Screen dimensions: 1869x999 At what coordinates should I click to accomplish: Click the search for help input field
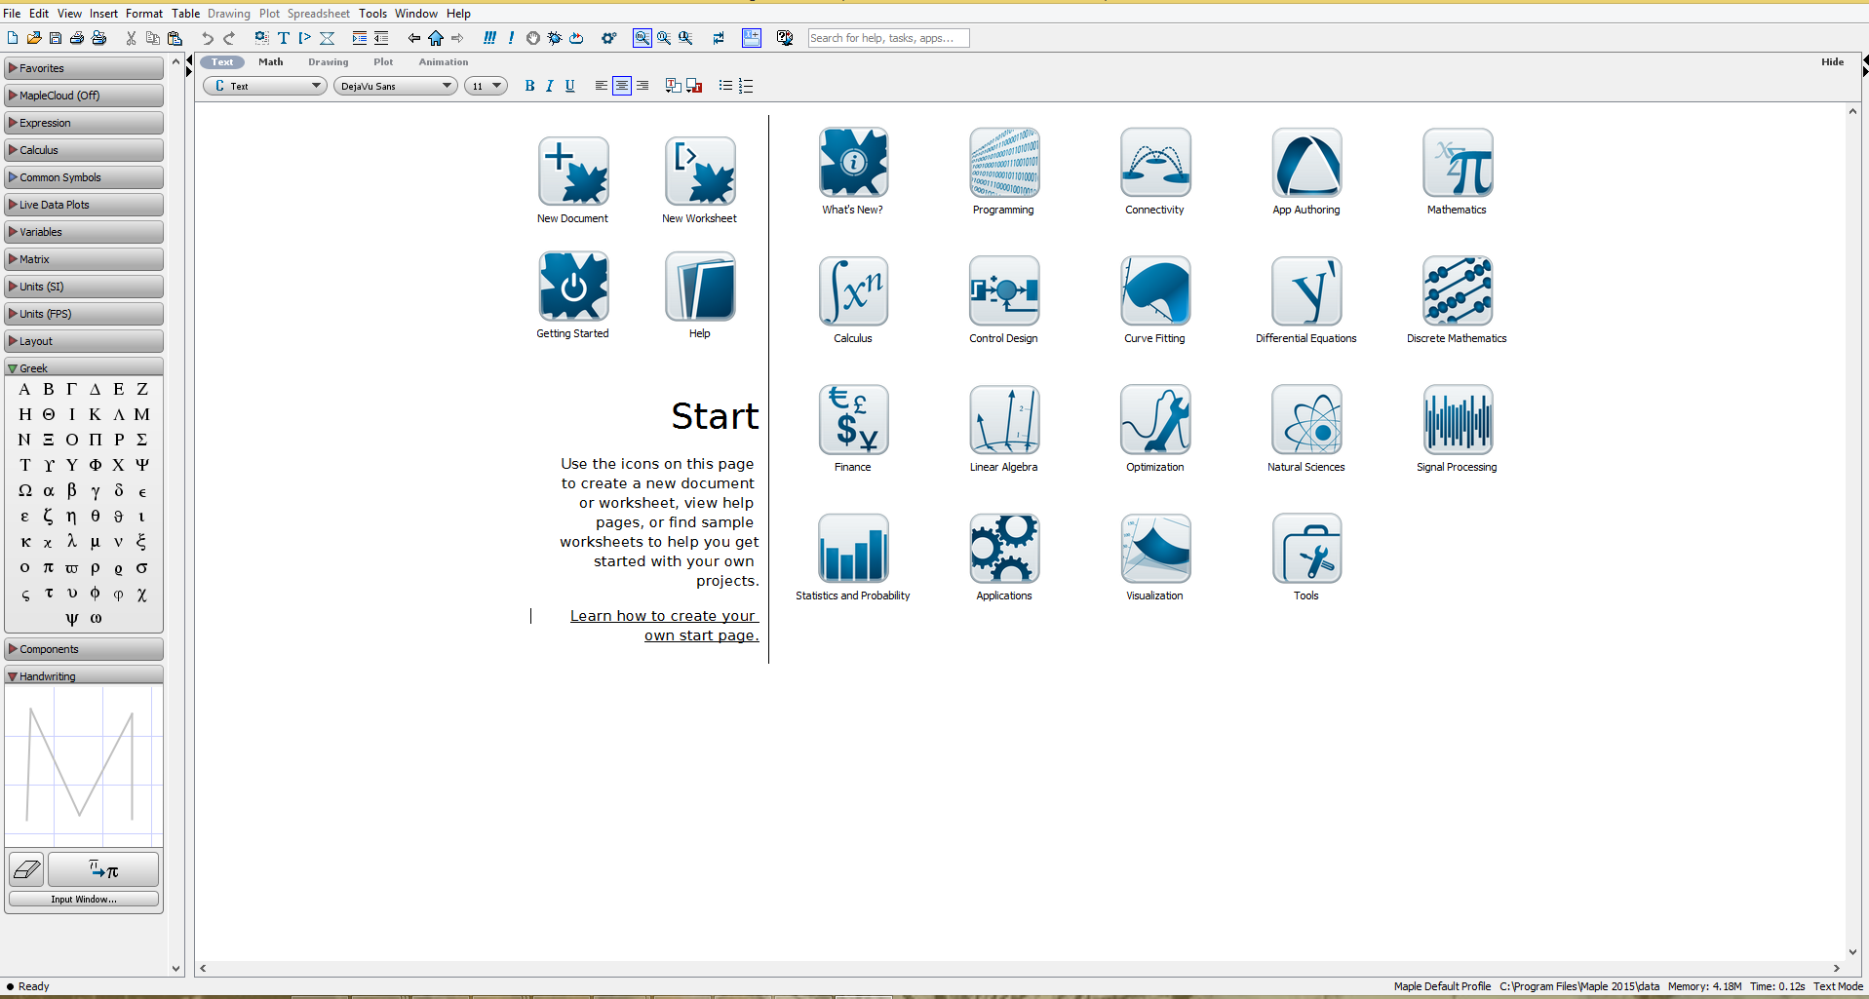click(x=889, y=38)
